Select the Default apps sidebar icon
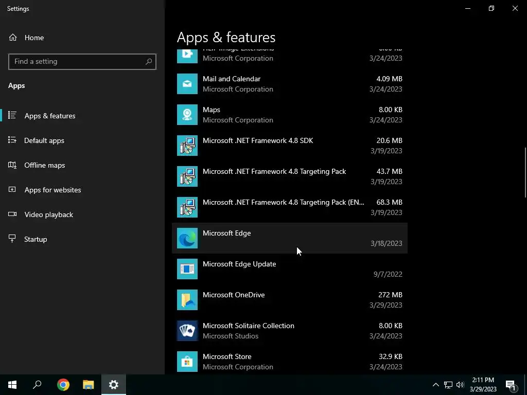The height and width of the screenshot is (395, 527). (x=12, y=140)
